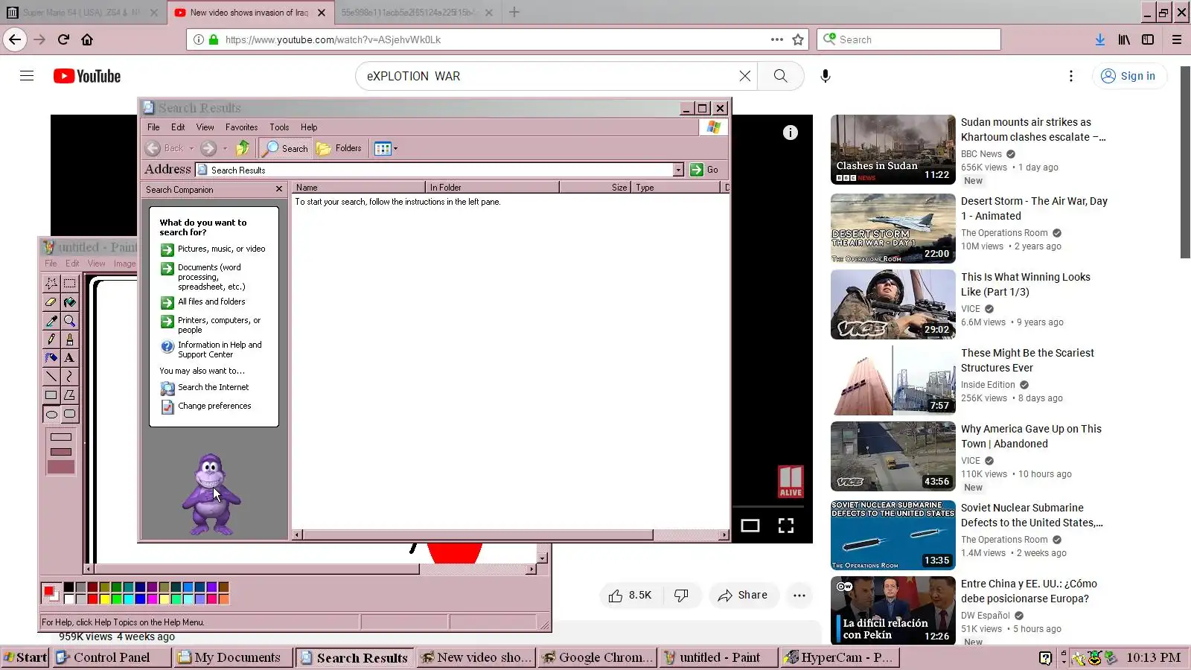Click the Search toolbar button in Explorer
Viewport: 1191px width, 670px height.
285,148
